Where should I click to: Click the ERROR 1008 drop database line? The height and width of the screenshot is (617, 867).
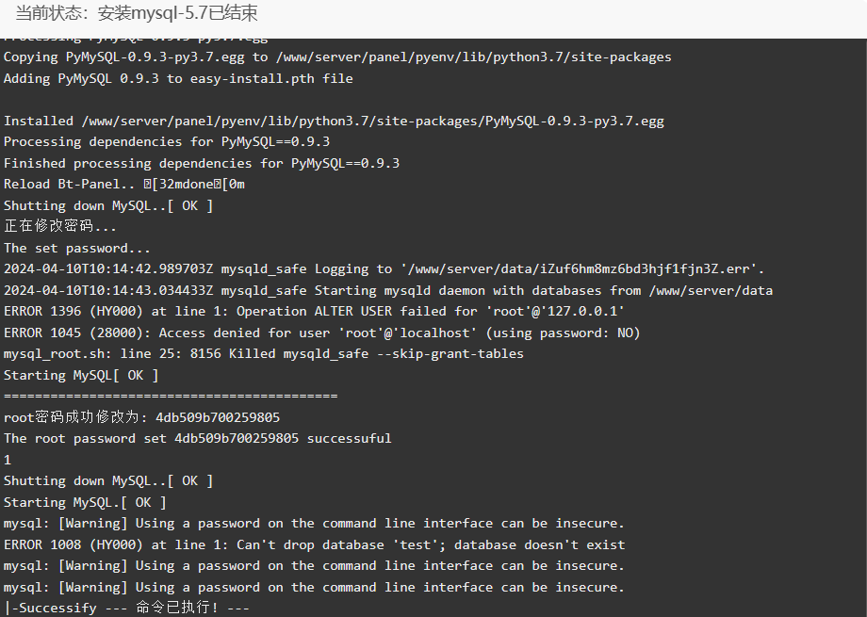(314, 544)
